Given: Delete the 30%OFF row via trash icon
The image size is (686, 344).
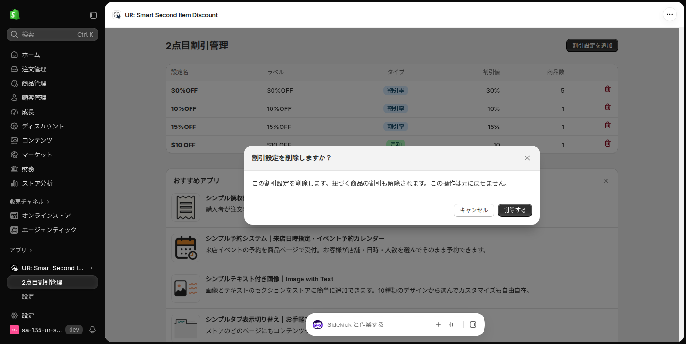Looking at the screenshot, I should 608,89.
